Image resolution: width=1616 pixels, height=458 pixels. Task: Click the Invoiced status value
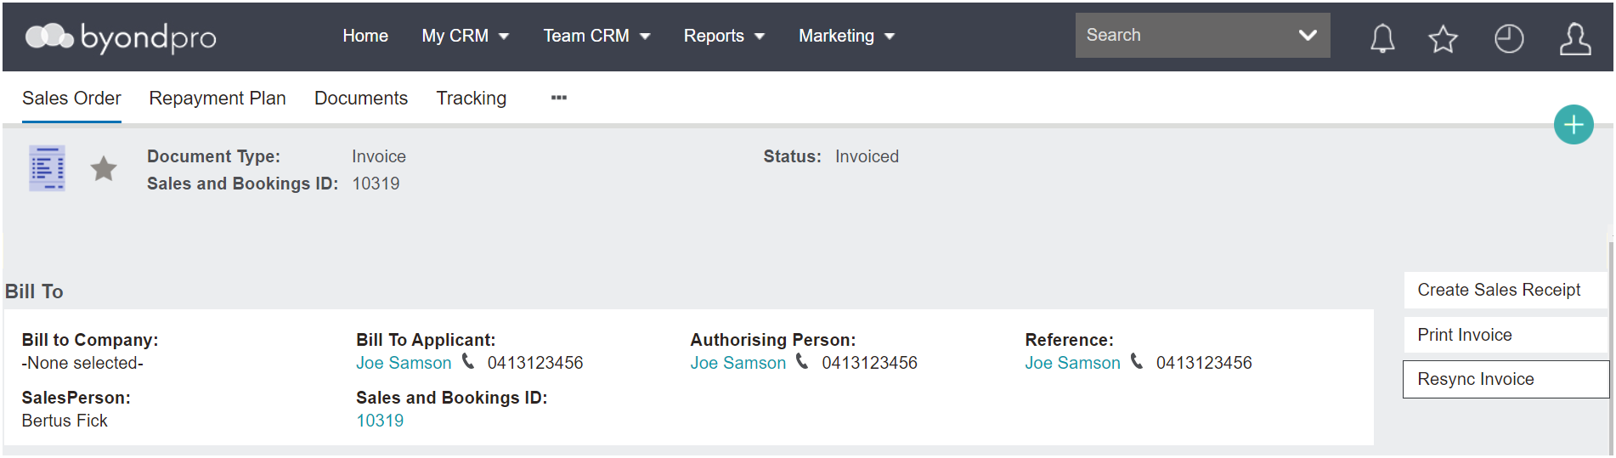click(867, 156)
